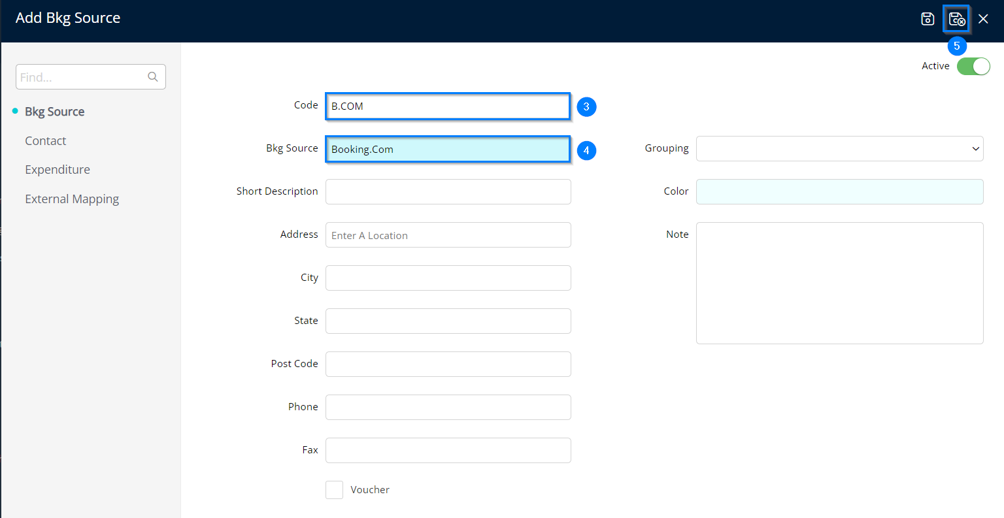Close the Add Bkg Source dialog
The image size is (1004, 518).
pos(983,19)
